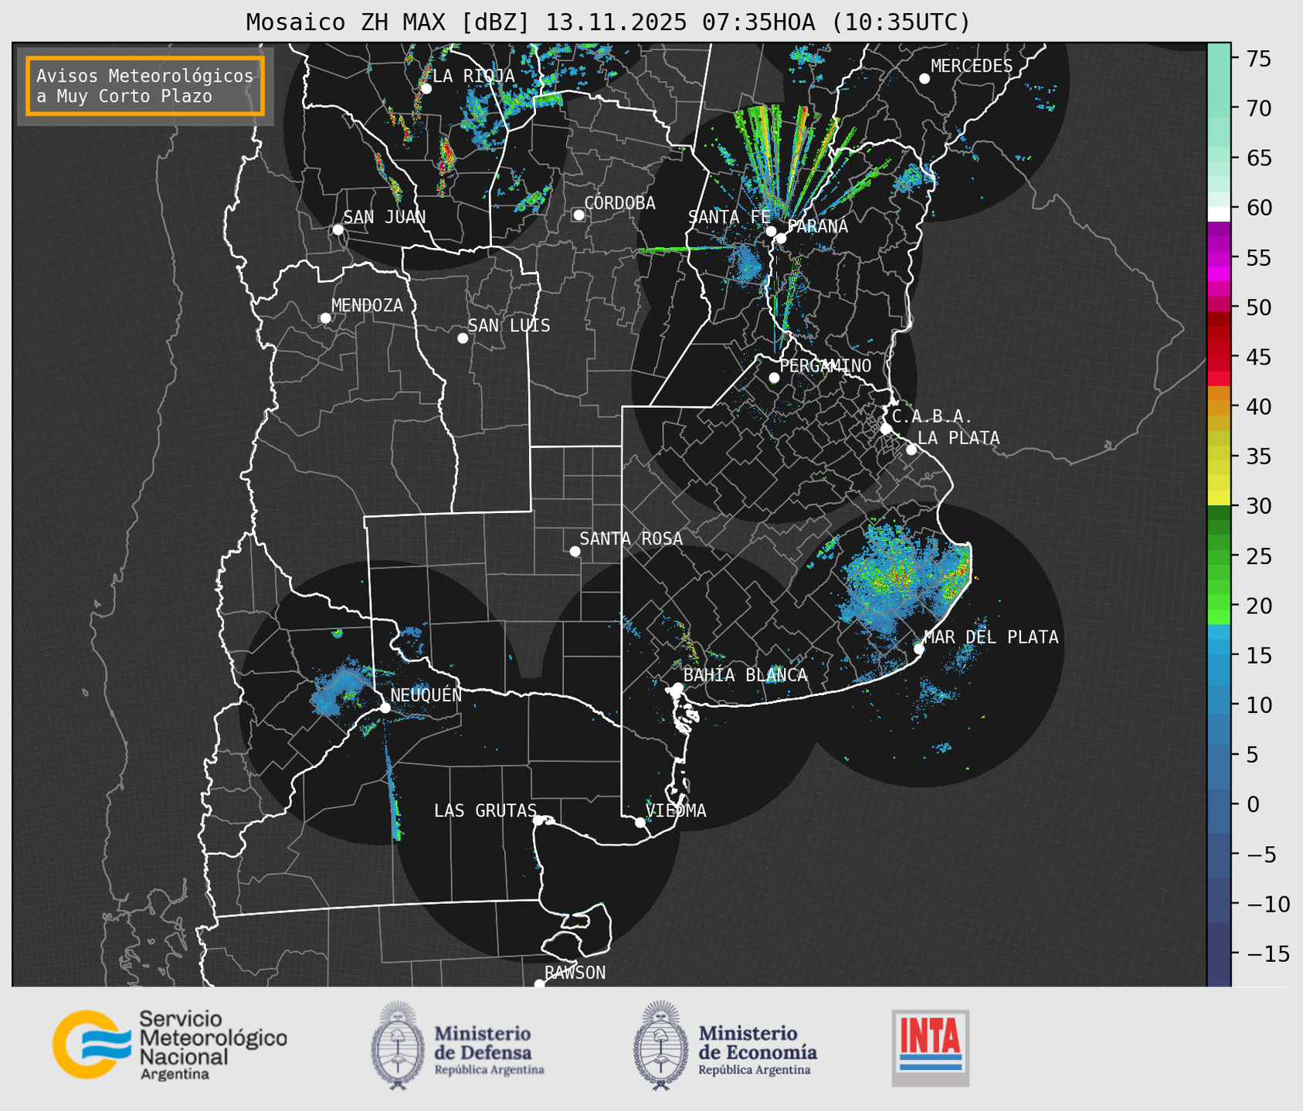The image size is (1303, 1111).
Task: Click the BAHÍA BLANCA city label
Action: 745,675
